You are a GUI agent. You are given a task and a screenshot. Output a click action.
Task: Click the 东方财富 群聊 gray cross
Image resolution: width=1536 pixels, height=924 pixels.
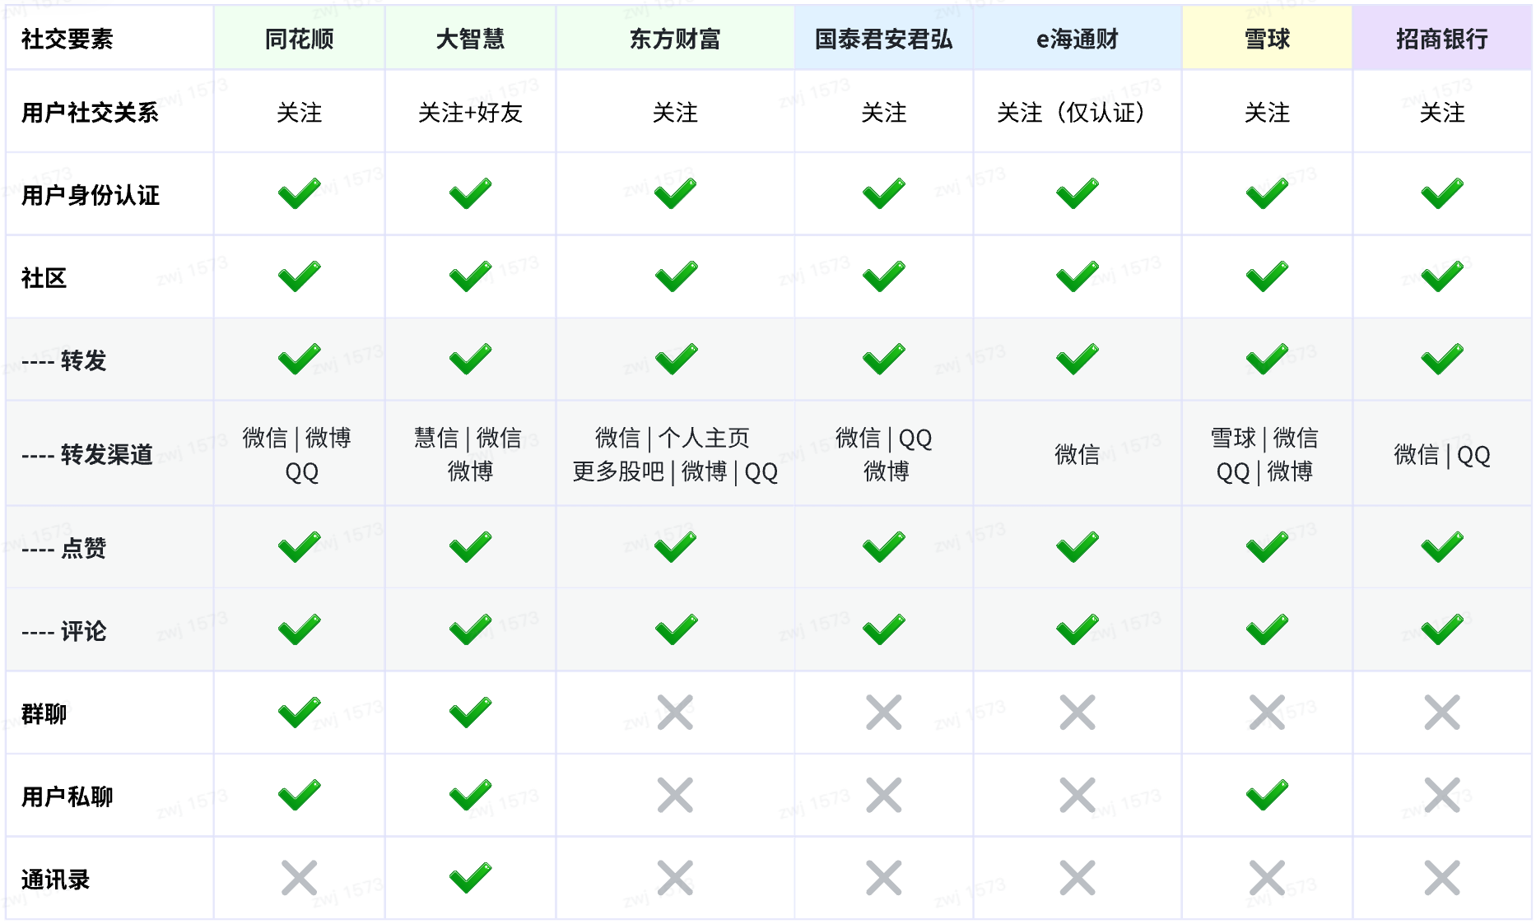[675, 713]
